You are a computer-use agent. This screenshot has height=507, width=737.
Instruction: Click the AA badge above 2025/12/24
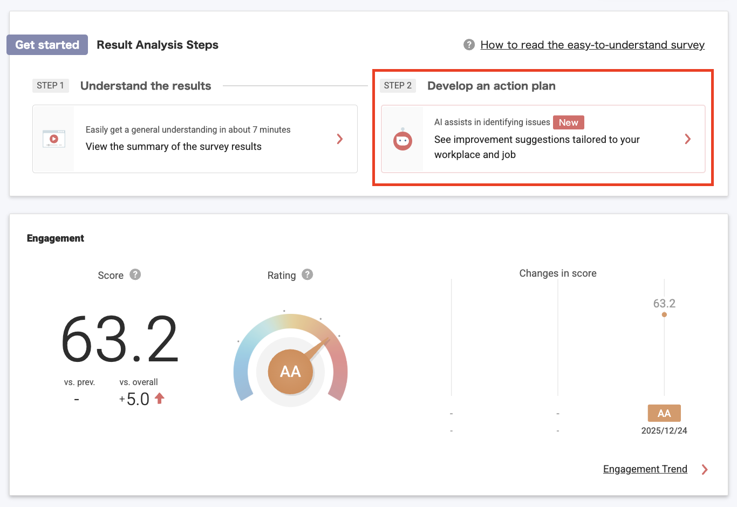(664, 413)
